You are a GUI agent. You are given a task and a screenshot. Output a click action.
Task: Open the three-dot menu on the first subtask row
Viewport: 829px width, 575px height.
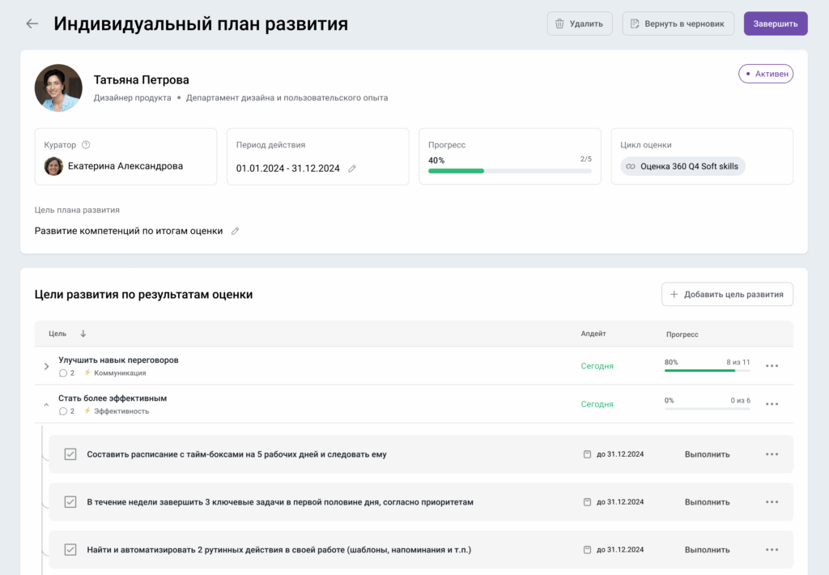point(772,454)
